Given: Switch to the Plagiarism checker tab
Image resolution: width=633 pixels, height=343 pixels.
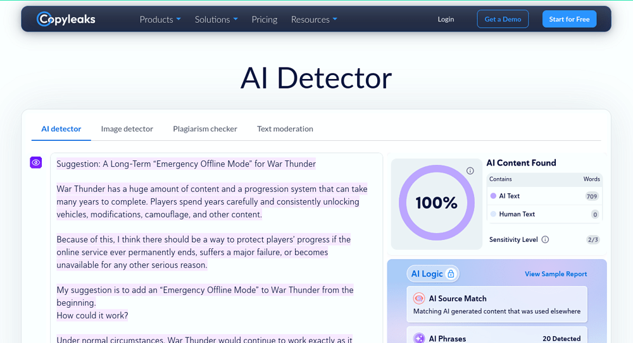Looking at the screenshot, I should (x=205, y=129).
